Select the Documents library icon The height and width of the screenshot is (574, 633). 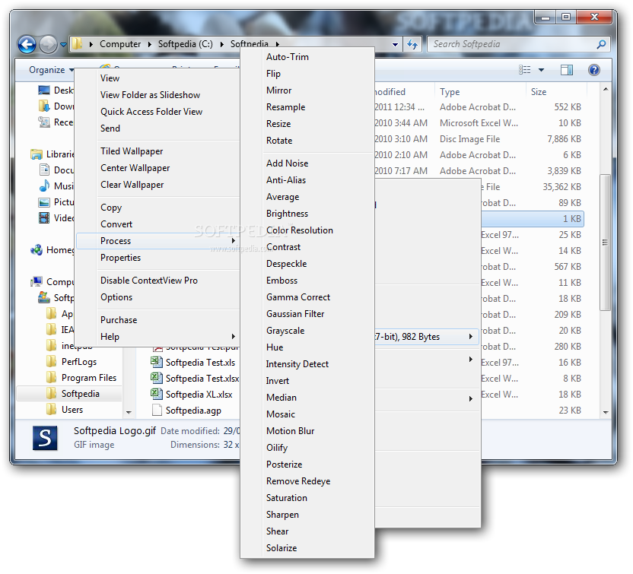[44, 170]
